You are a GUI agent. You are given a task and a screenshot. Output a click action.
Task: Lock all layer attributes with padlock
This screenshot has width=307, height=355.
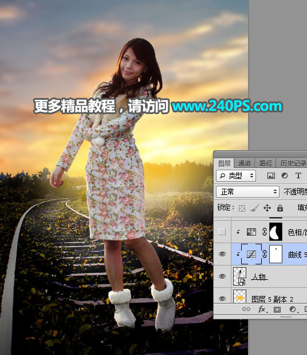(x=280, y=208)
